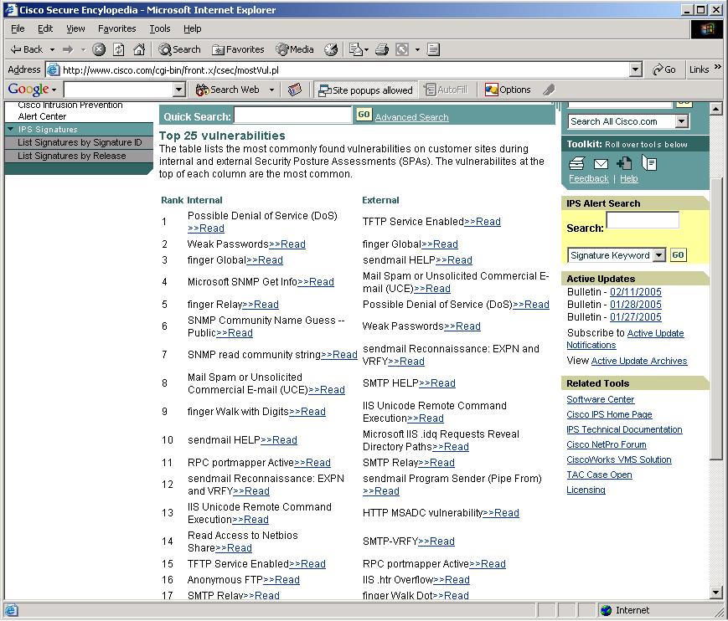The width and height of the screenshot is (728, 621).
Task: Click the Forward arrow button
Action: click(x=68, y=49)
